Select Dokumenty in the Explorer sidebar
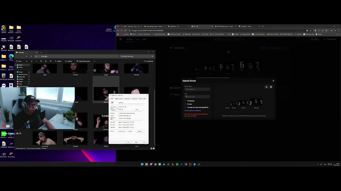The height and width of the screenshot is (191, 341). point(22,77)
